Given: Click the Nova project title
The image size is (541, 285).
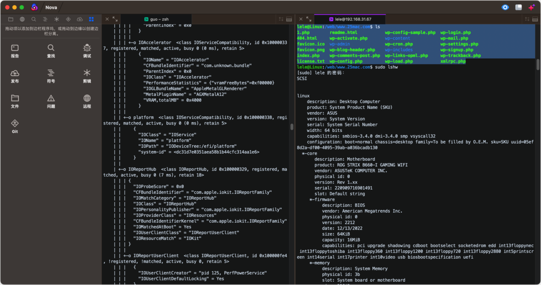Looking at the screenshot, I should pos(52,7).
